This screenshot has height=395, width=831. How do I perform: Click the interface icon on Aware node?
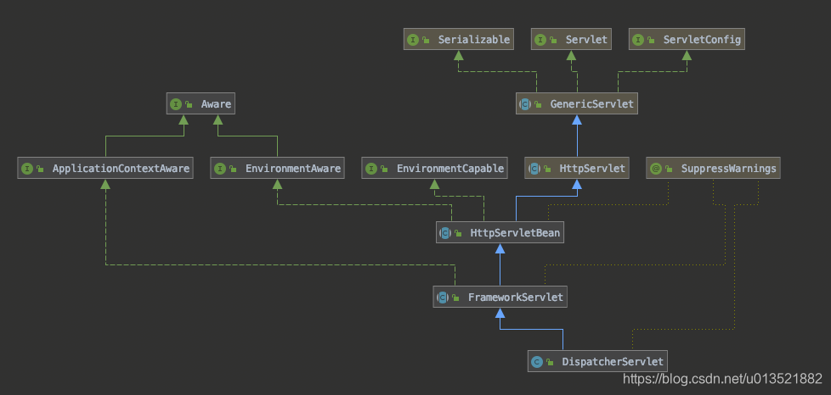175,104
